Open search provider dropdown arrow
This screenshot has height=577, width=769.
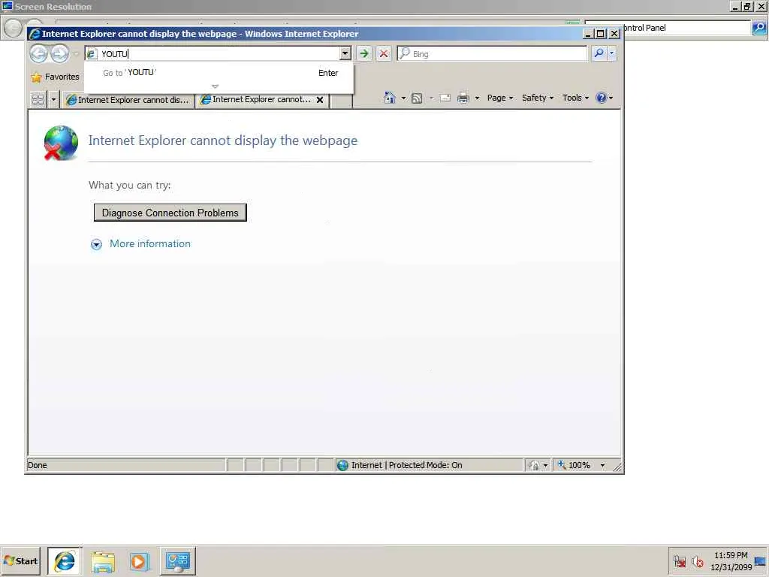click(x=611, y=53)
